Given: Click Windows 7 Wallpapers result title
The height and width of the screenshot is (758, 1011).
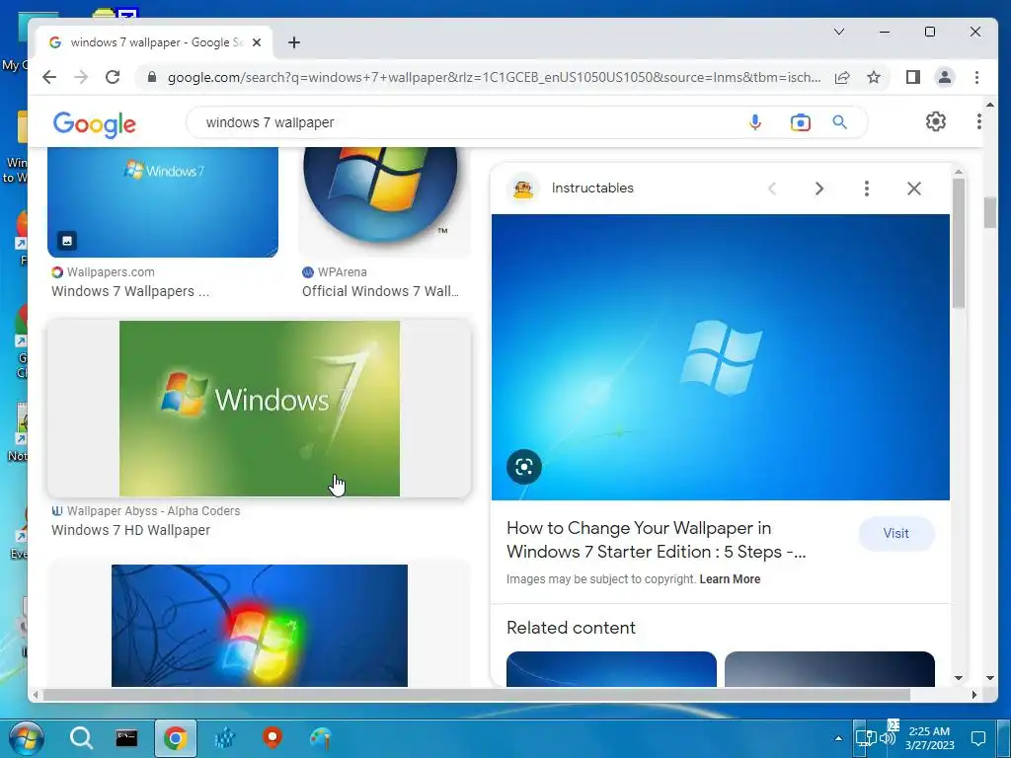Looking at the screenshot, I should 130,291.
